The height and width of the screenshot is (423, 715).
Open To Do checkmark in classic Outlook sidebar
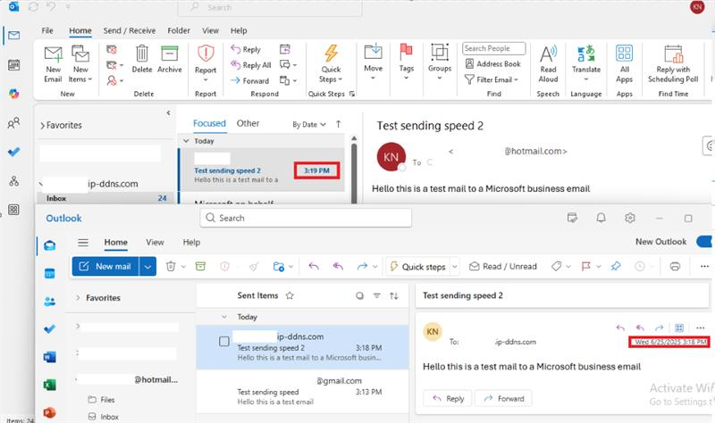pyautogui.click(x=13, y=152)
